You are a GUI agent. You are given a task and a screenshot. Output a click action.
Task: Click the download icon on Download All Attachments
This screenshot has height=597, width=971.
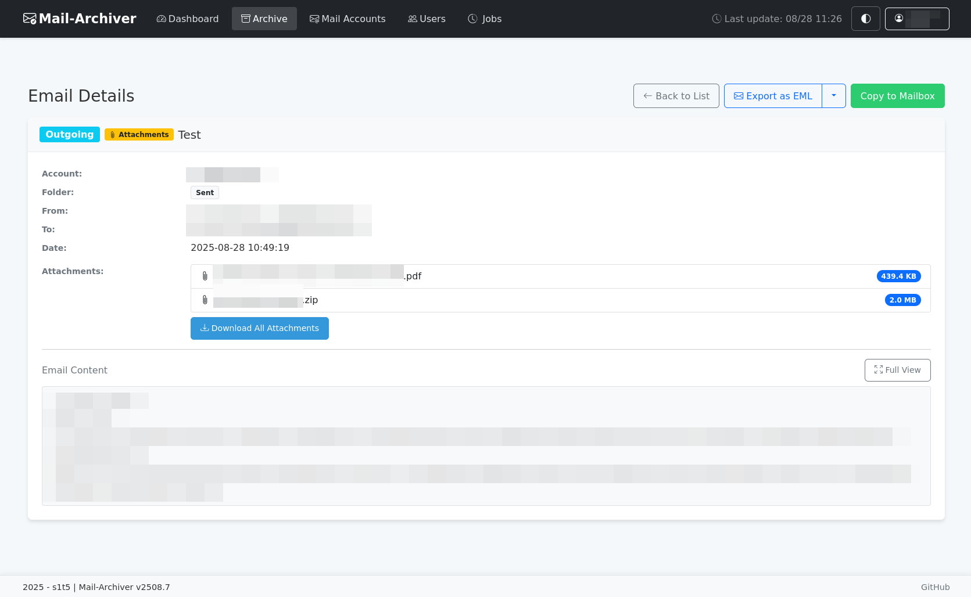(x=204, y=328)
